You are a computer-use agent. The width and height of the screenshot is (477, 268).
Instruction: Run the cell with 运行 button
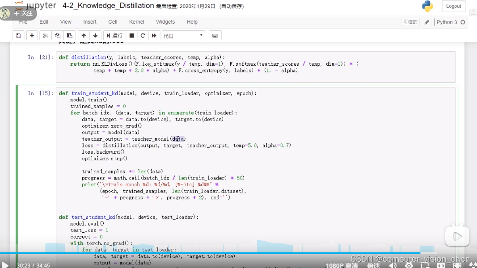114,36
